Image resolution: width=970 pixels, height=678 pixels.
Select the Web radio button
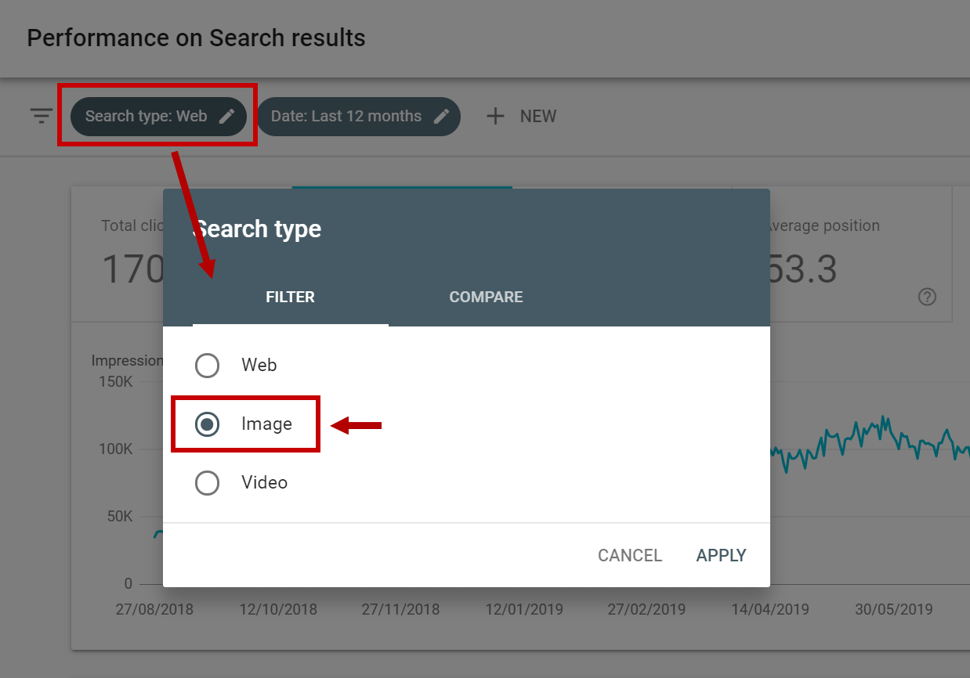tap(207, 366)
